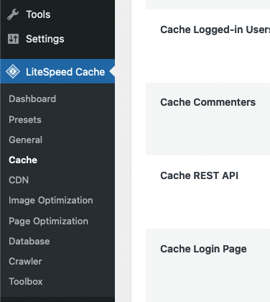
Task: Open the Crawler submenu page
Action: tap(25, 261)
